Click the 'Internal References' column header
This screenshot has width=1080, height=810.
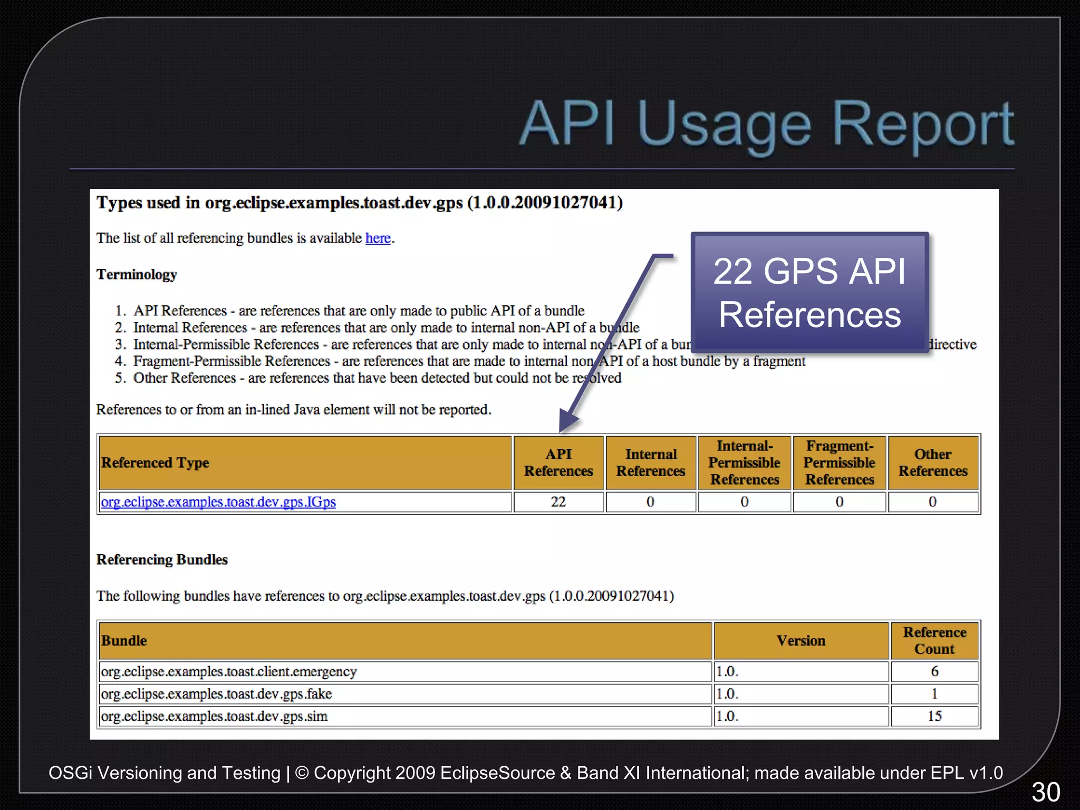tap(651, 462)
